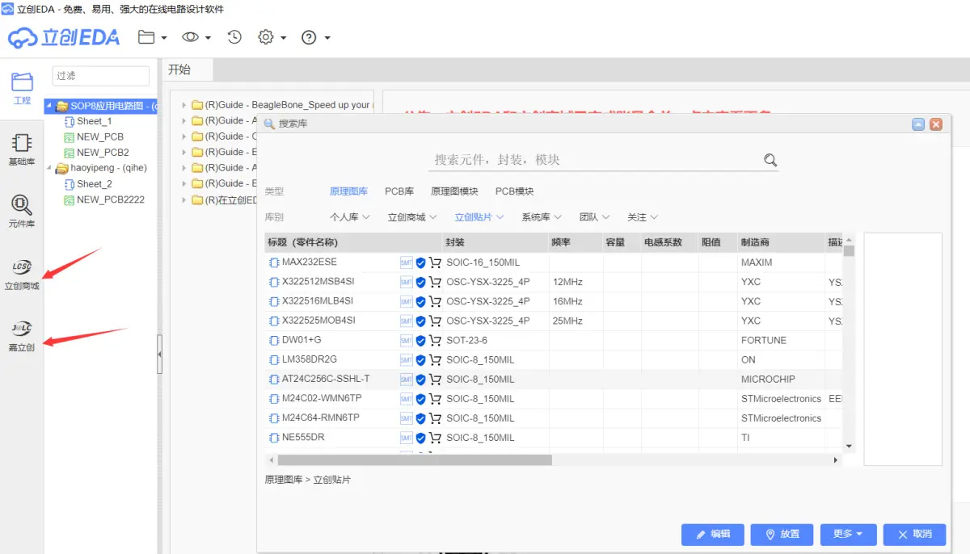Image resolution: width=970 pixels, height=554 pixels.
Task: Open the 基础库 basic library icon
Action: pos(22,150)
